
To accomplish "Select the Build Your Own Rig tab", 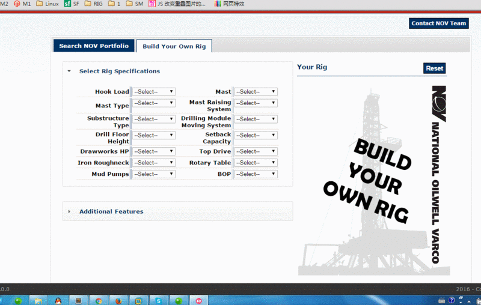I will 174,46.
